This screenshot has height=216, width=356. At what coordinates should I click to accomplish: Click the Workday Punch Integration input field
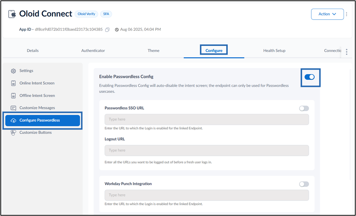point(207,195)
